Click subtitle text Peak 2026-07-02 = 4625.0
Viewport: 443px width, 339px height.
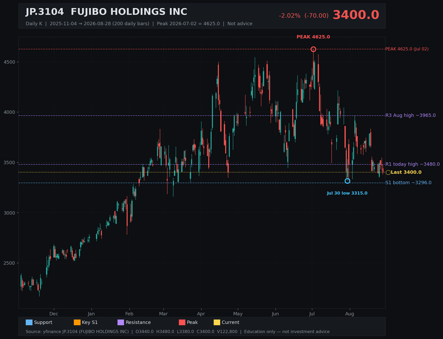coord(188,24)
